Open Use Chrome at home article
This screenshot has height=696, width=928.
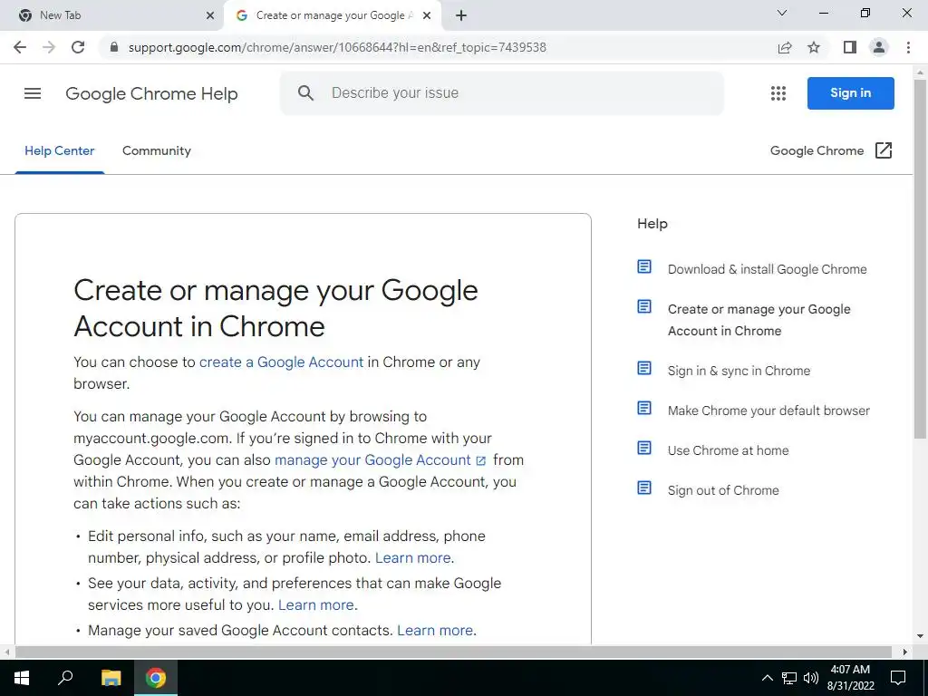(x=728, y=450)
